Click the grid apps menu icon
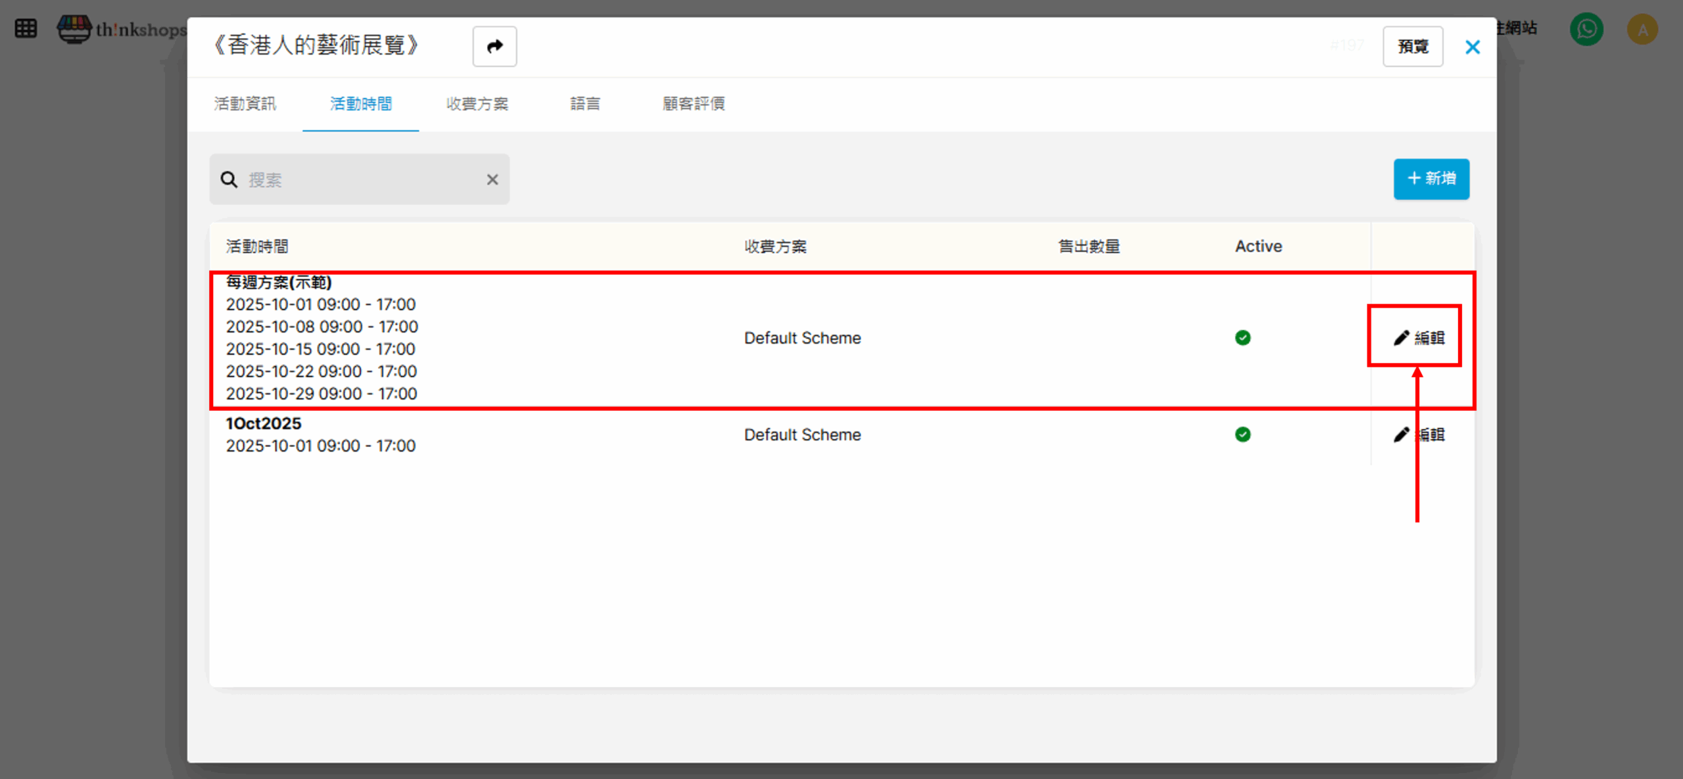The height and width of the screenshot is (779, 1683). 26,28
